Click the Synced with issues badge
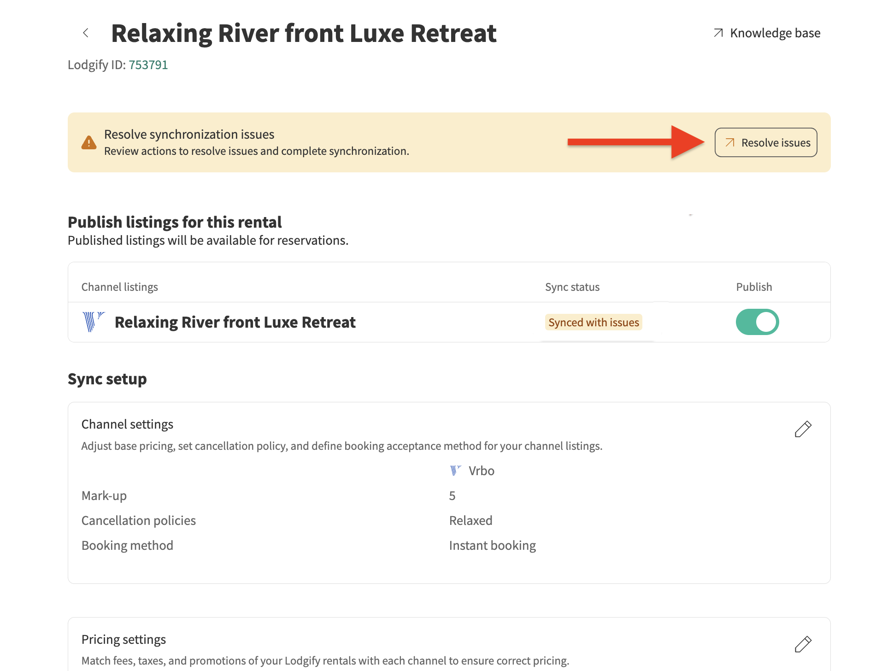Viewport: 870px width, 671px height. click(x=594, y=322)
